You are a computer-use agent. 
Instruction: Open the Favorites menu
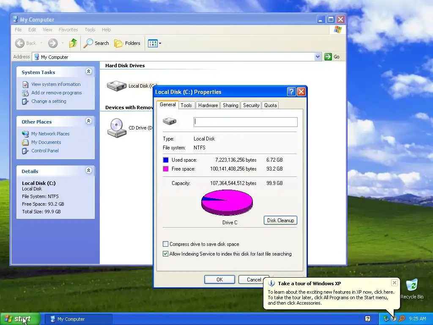pos(68,30)
